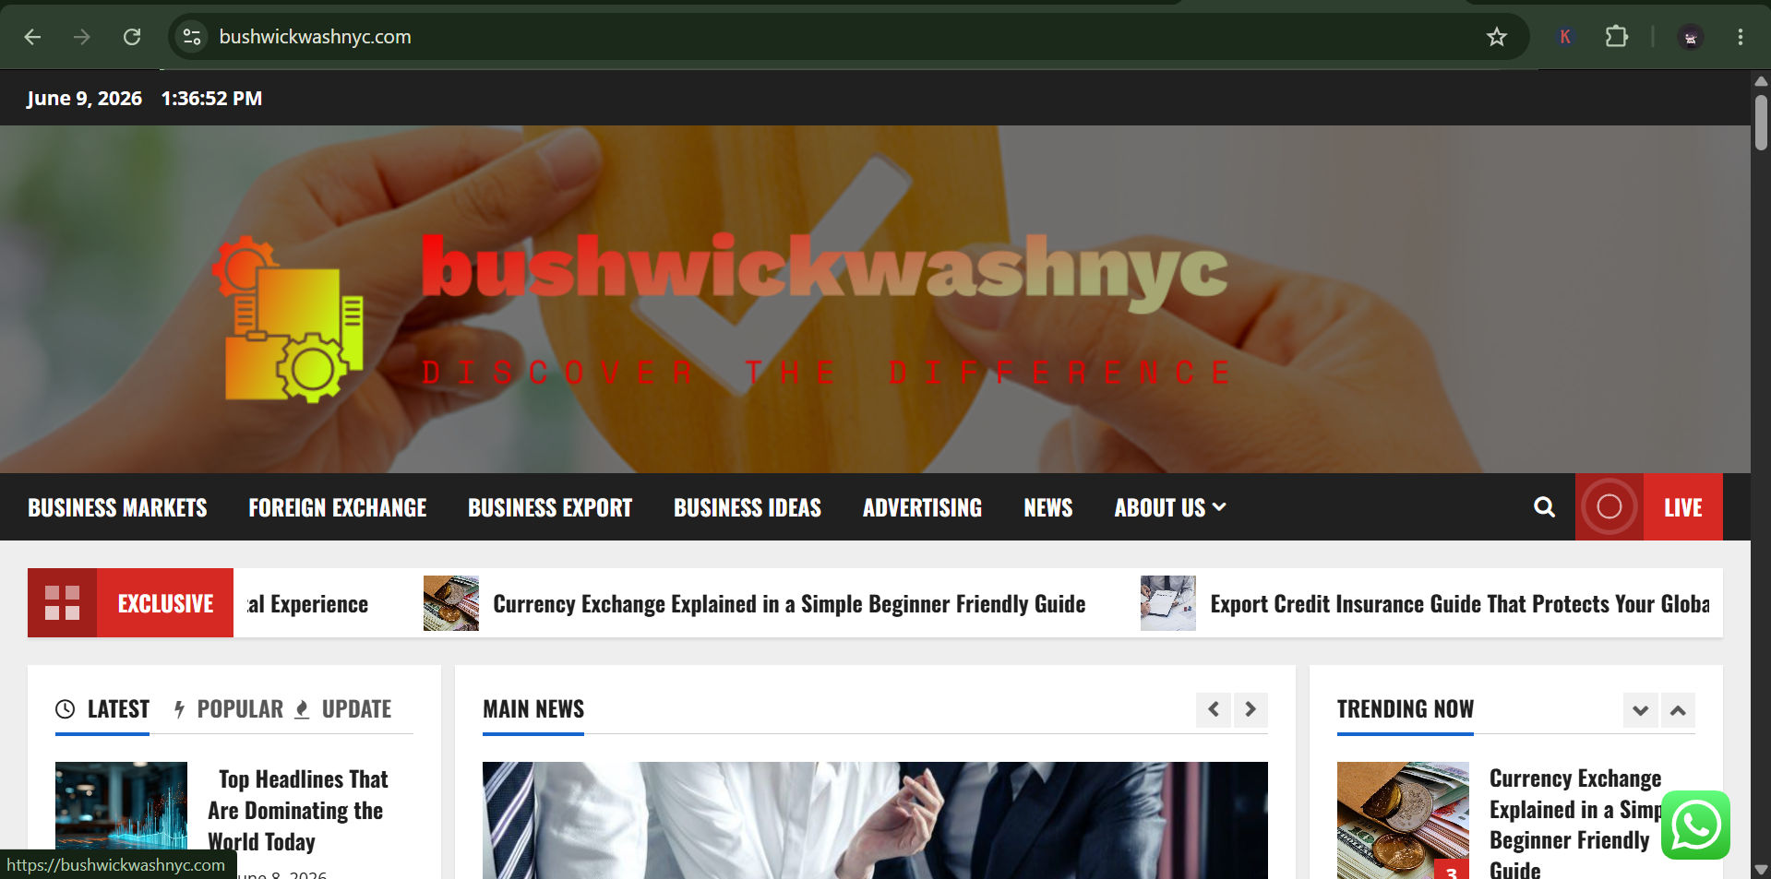Open Business Export menu item
1771x879 pixels.
(550, 507)
